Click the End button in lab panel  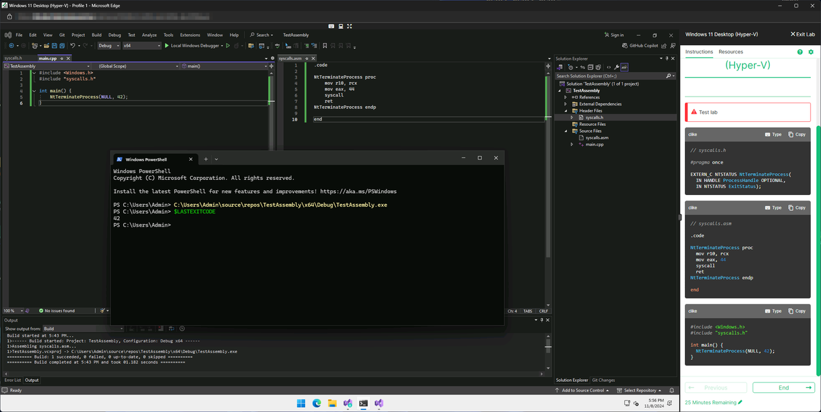pos(783,387)
